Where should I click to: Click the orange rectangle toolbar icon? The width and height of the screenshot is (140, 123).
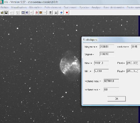pos(40,13)
